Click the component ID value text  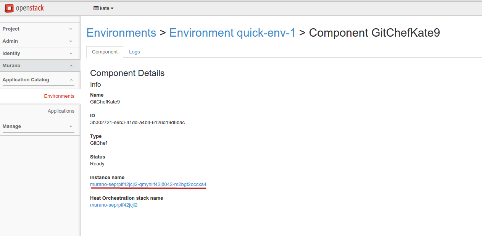click(x=137, y=123)
